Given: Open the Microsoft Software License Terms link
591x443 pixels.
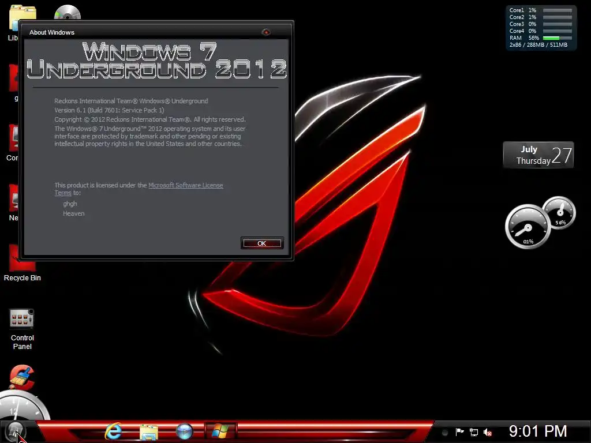Looking at the screenshot, I should coord(185,185).
